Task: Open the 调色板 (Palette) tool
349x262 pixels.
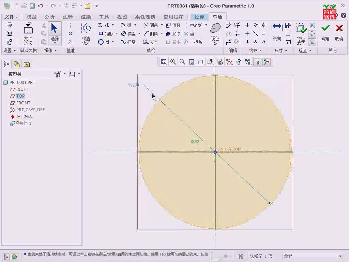Action: pos(215,33)
